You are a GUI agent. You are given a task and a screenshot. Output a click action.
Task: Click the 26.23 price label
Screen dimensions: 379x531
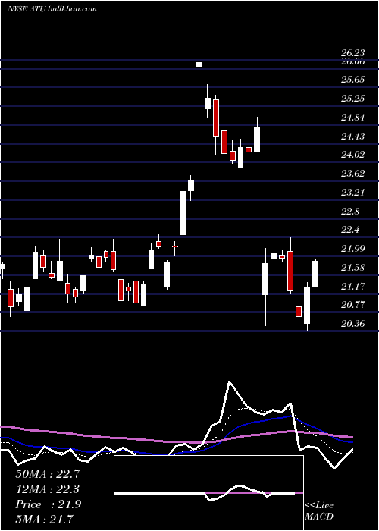352,53
